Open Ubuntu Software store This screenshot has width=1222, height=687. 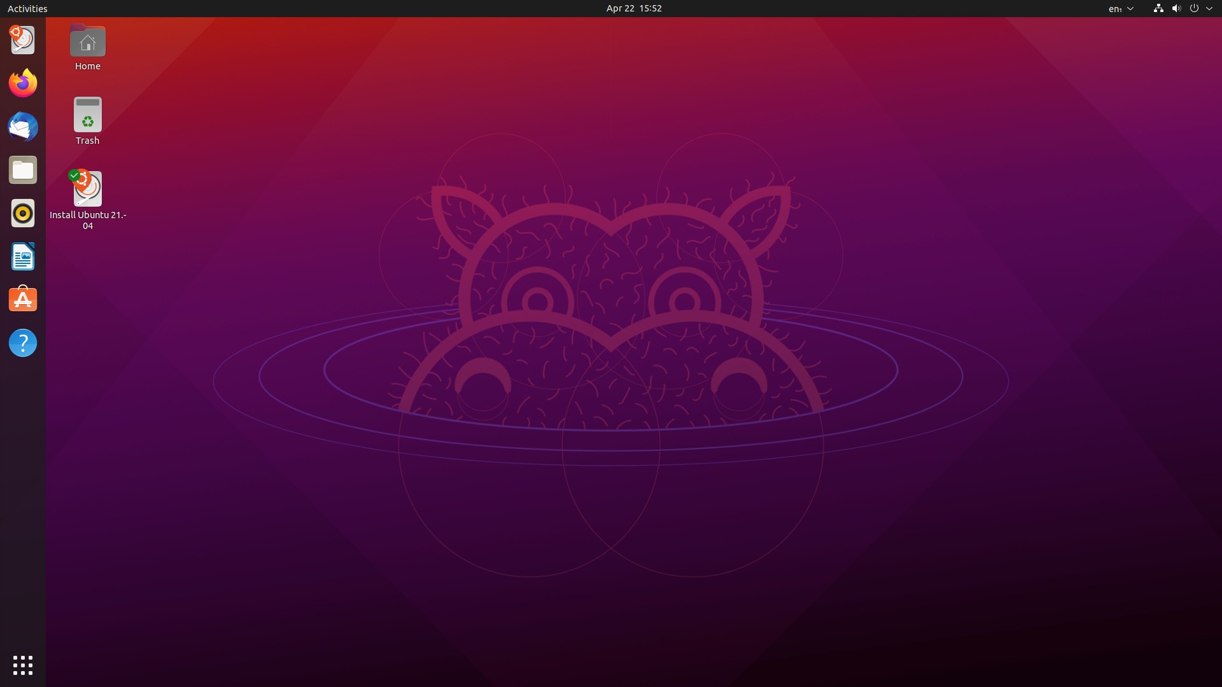23,300
